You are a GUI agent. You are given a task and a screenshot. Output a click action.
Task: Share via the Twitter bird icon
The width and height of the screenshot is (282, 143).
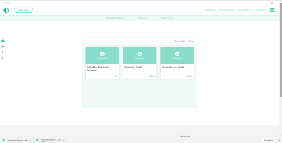(x=3, y=46)
